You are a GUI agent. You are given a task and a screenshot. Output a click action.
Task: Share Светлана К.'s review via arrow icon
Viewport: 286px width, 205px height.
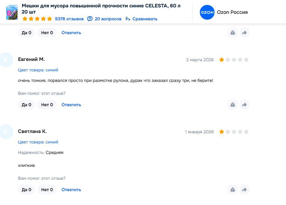pyautogui.click(x=244, y=190)
